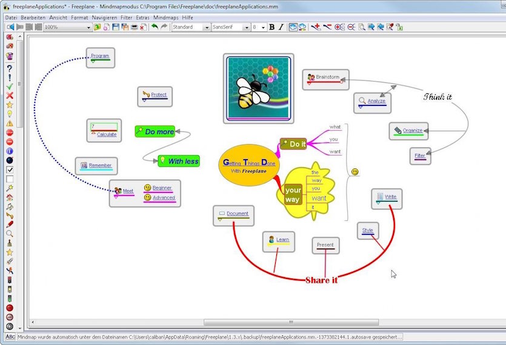Click the magnifier icon in left icon bar
Image resolution: width=506 pixels, height=345 pixels.
[x=10, y=234]
